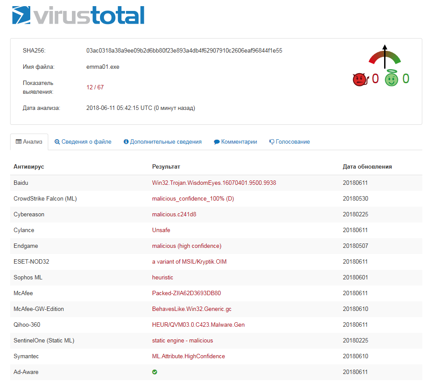
Task: Click HEUR/QVM03.0.C423.Malware.Gen result
Action: click(199, 325)
